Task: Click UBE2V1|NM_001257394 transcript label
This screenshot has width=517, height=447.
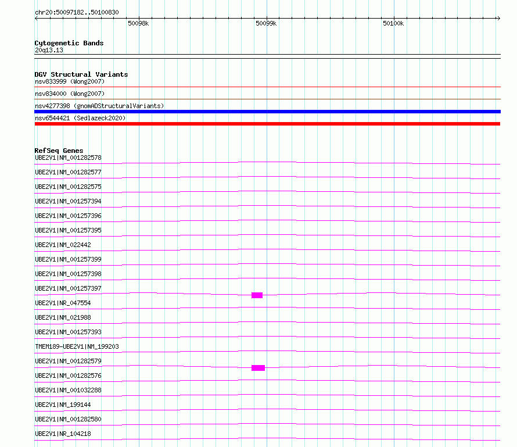Action: (x=68, y=201)
